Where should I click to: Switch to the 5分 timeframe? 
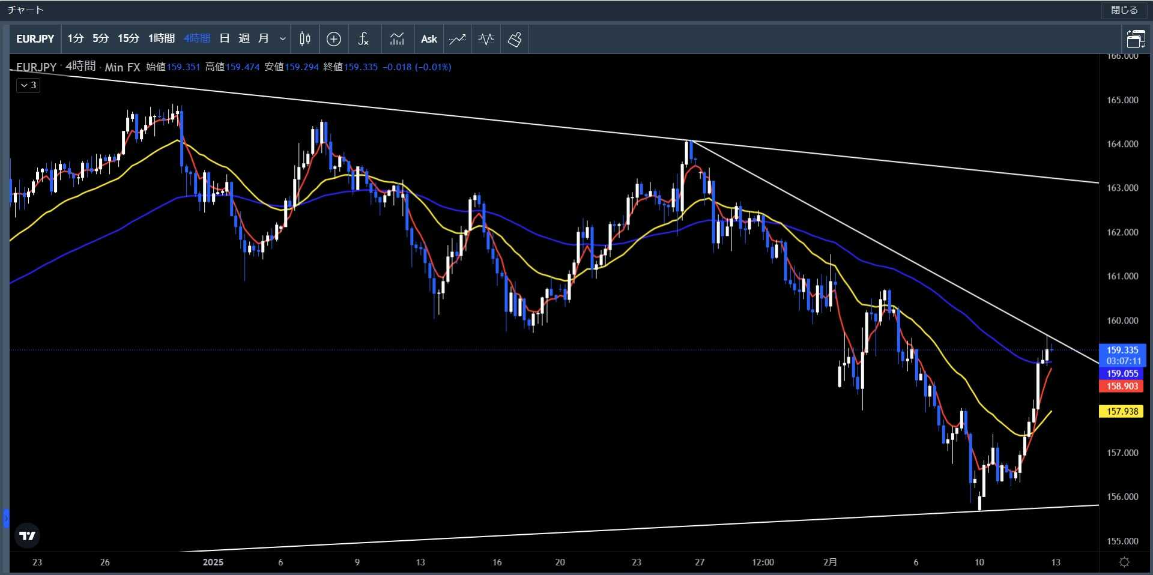coord(101,39)
